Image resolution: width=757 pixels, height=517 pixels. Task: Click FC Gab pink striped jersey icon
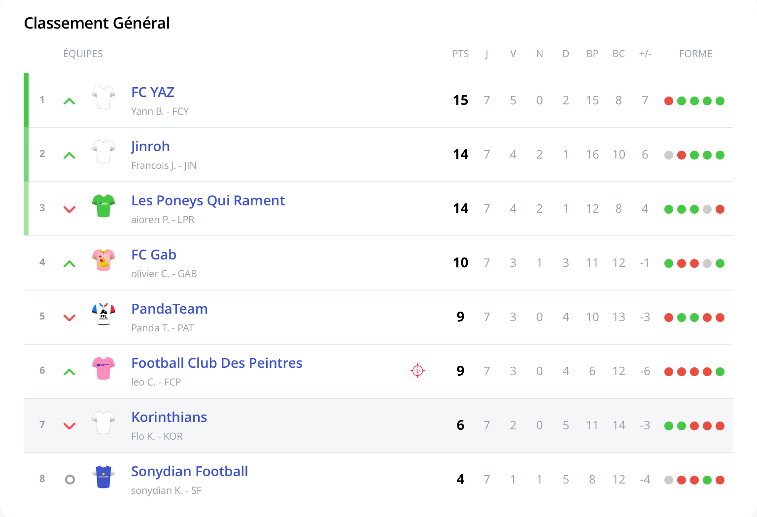[103, 260]
